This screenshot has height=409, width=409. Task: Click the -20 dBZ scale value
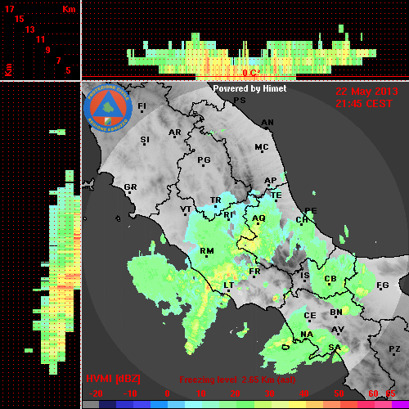pos(96,393)
